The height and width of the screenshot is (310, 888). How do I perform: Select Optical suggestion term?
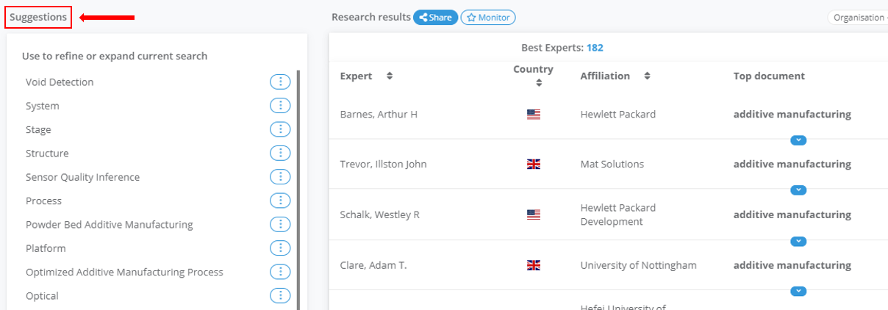(x=42, y=296)
